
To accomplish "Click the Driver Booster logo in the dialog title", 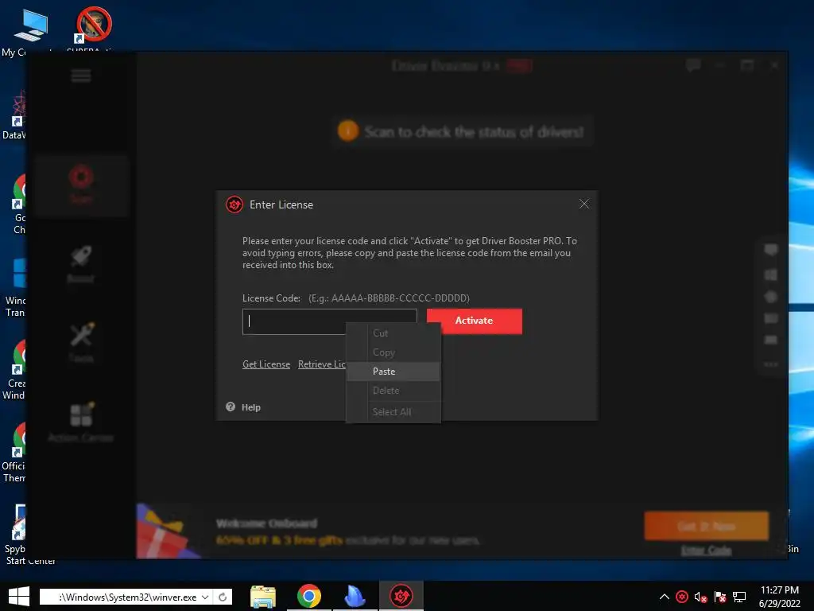I will 235,204.
